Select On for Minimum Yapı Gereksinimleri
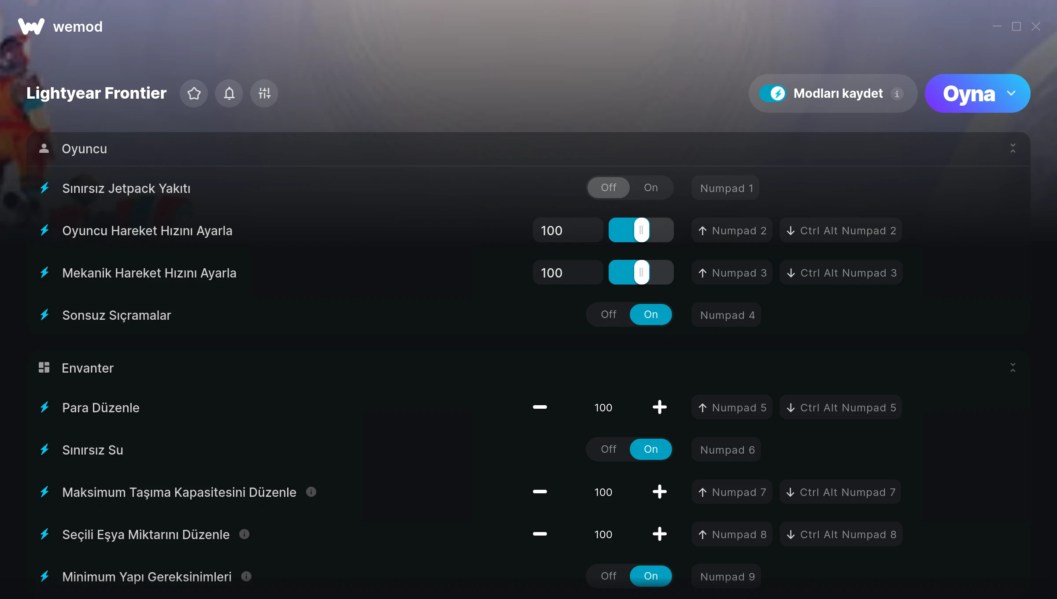 coord(651,576)
